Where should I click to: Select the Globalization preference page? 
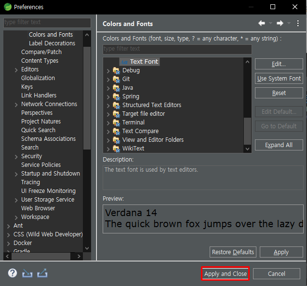click(x=38, y=78)
